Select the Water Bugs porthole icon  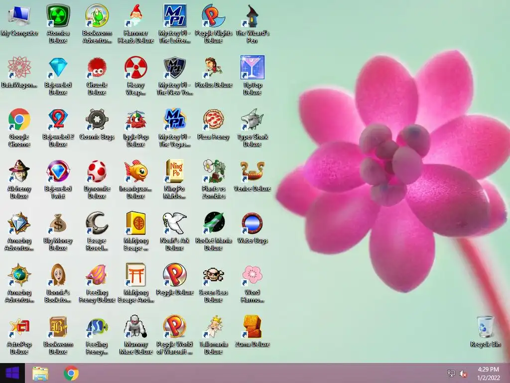pyautogui.click(x=253, y=223)
